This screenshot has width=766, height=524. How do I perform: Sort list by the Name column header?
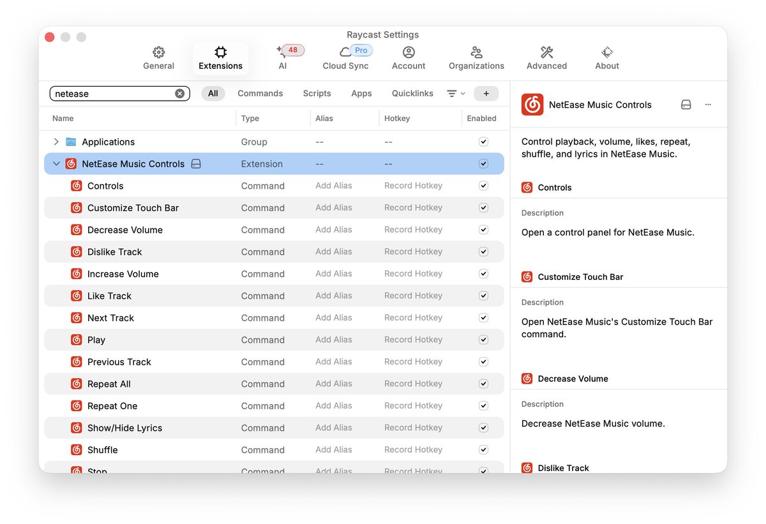coord(63,119)
